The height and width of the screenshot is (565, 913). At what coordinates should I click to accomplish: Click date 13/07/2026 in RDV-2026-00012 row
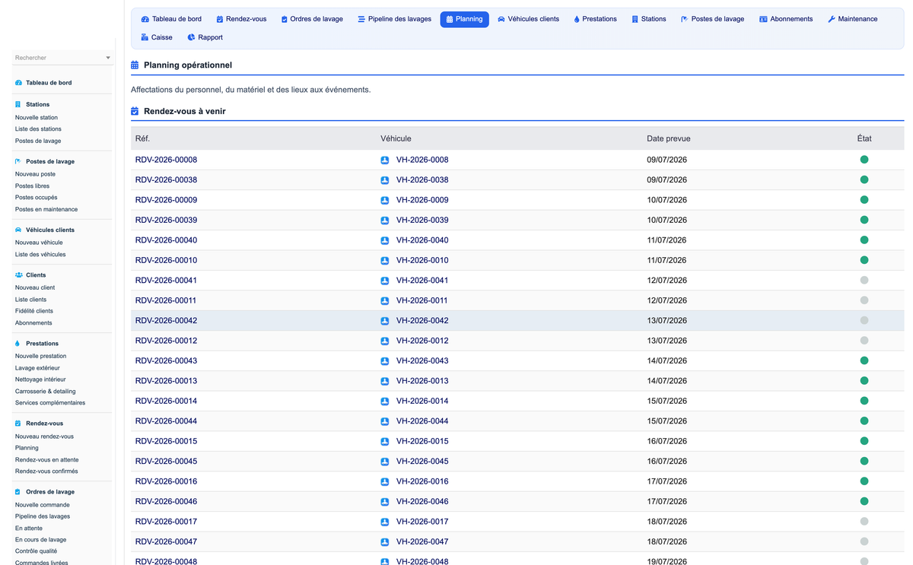(x=666, y=341)
